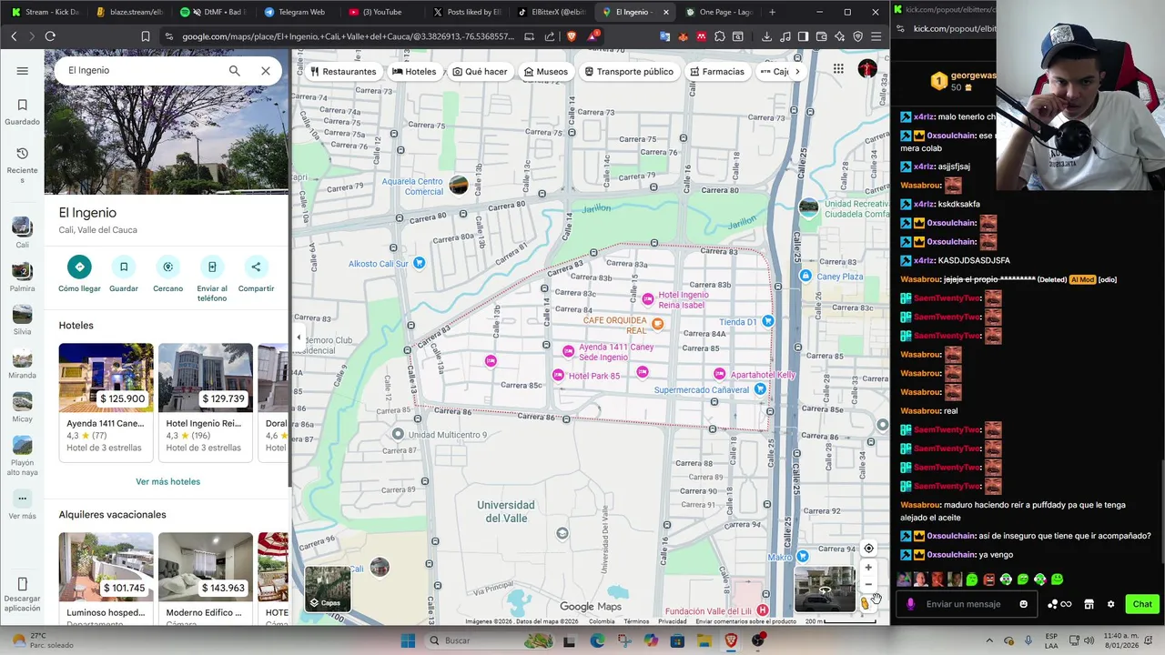
Task: Select the Qué hacer filter chip
Action: [480, 71]
